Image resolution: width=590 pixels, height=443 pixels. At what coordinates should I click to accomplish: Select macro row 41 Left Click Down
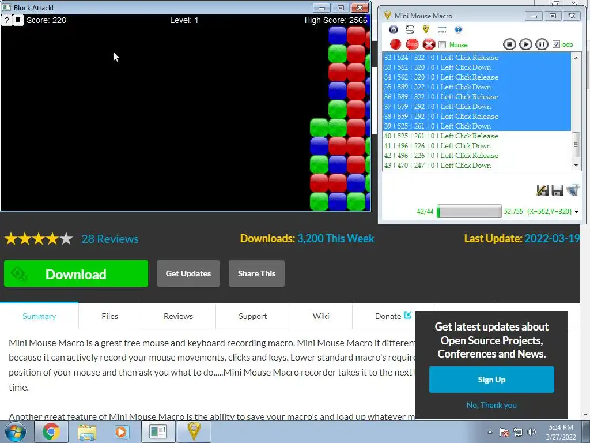[476, 146]
